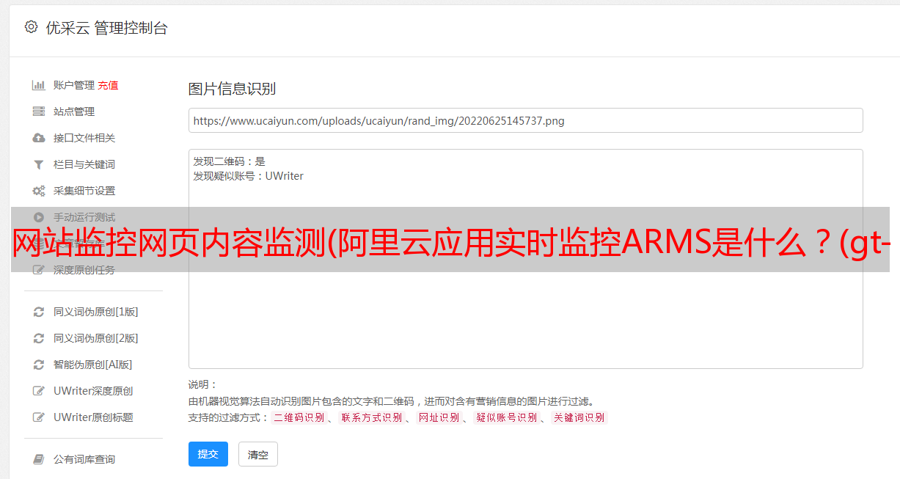The width and height of the screenshot is (900, 479).
Task: Click the book icon beside 公有词库查询
Action: [39, 459]
